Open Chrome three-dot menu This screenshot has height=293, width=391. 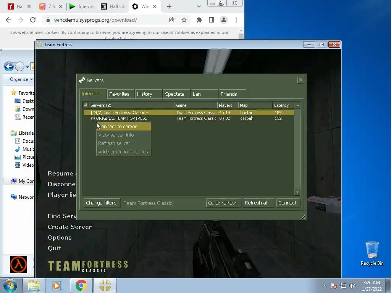[x=236, y=20]
